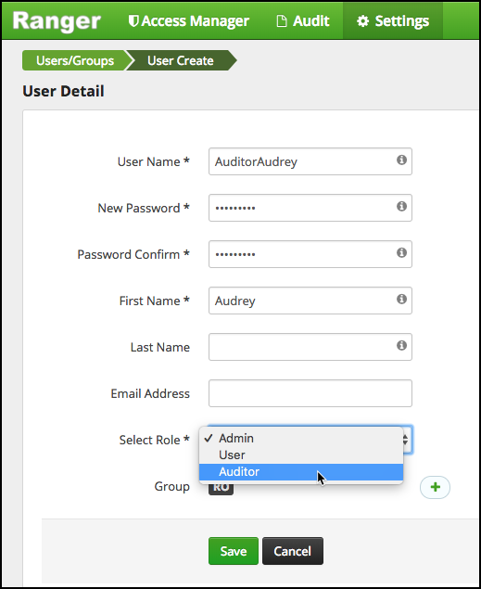The image size is (481, 589).
Task: Click the Ranger logo
Action: click(57, 20)
